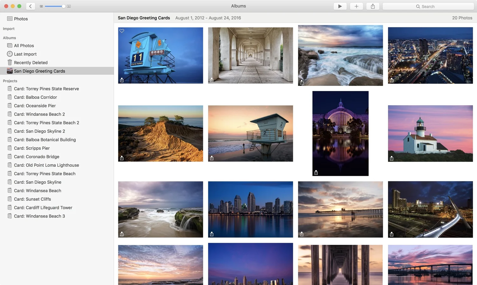Click the clock icon next to Last Import
477x285 pixels.
[10, 54]
